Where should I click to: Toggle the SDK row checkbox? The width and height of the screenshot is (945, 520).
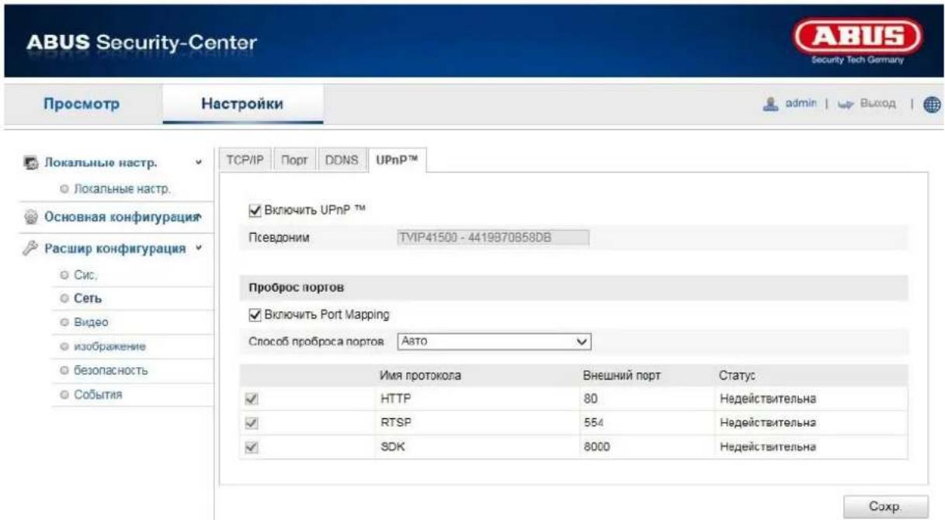point(251,448)
